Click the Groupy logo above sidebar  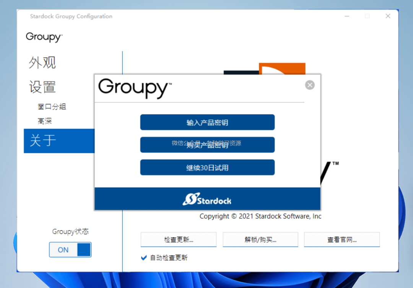(44, 37)
